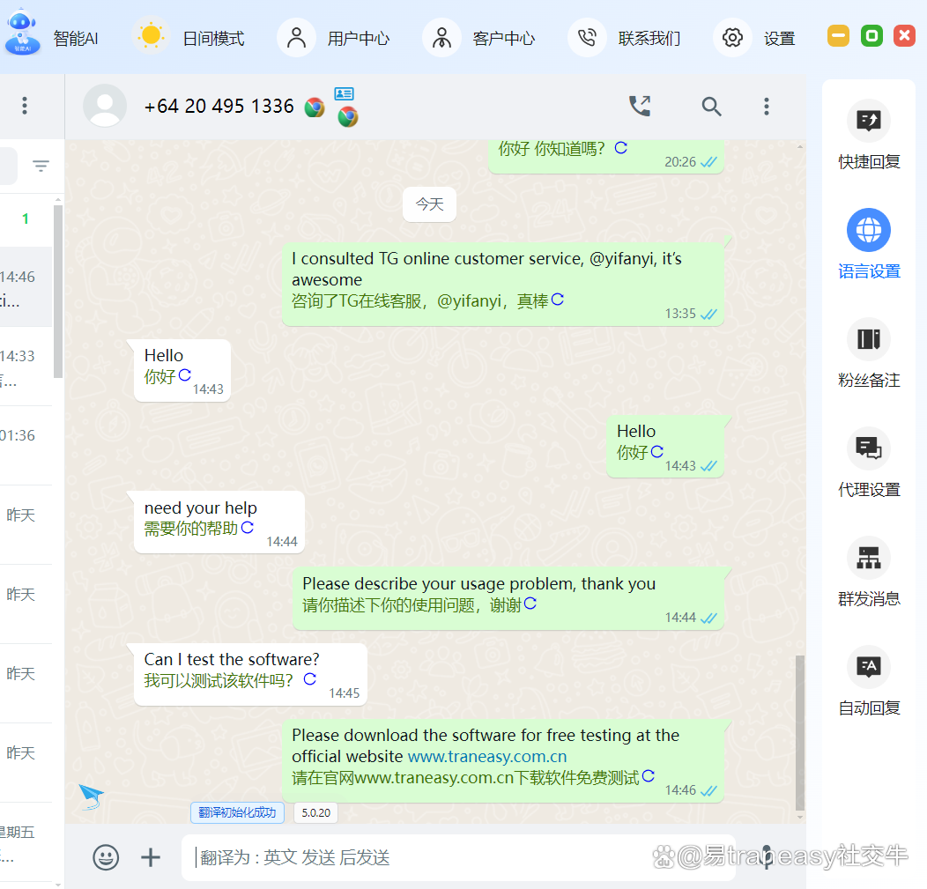Click 联系我们 phone icon
The height and width of the screenshot is (889, 927).
(x=587, y=38)
